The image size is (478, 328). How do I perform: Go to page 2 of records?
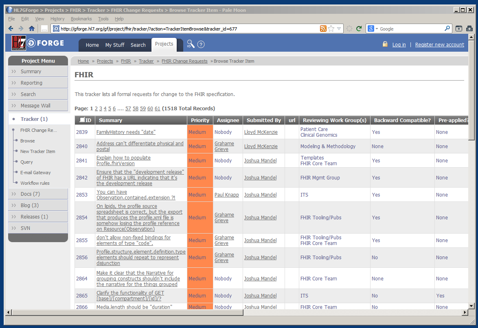click(x=96, y=109)
